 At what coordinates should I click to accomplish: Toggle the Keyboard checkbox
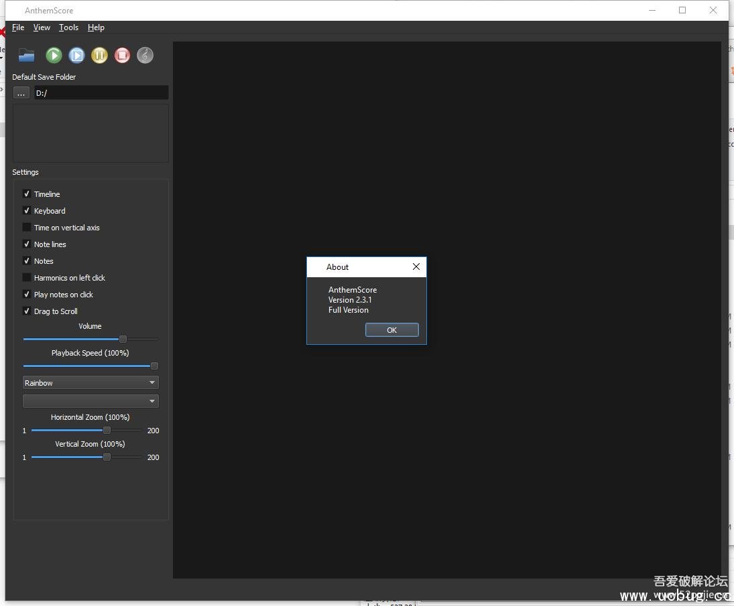pos(27,210)
